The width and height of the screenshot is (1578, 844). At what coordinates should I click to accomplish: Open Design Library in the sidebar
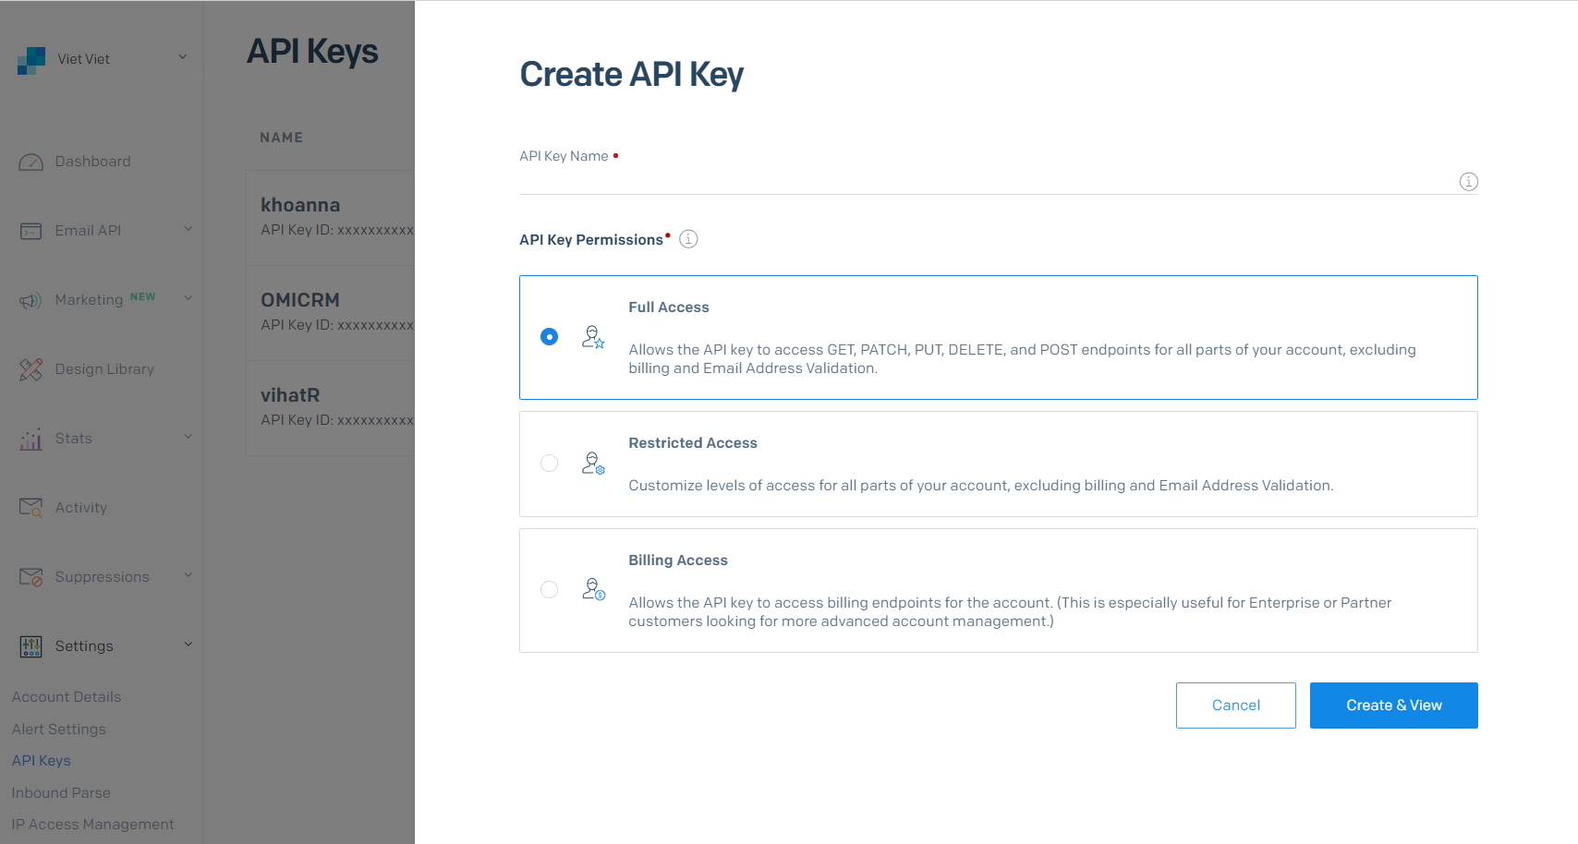pyautogui.click(x=104, y=369)
